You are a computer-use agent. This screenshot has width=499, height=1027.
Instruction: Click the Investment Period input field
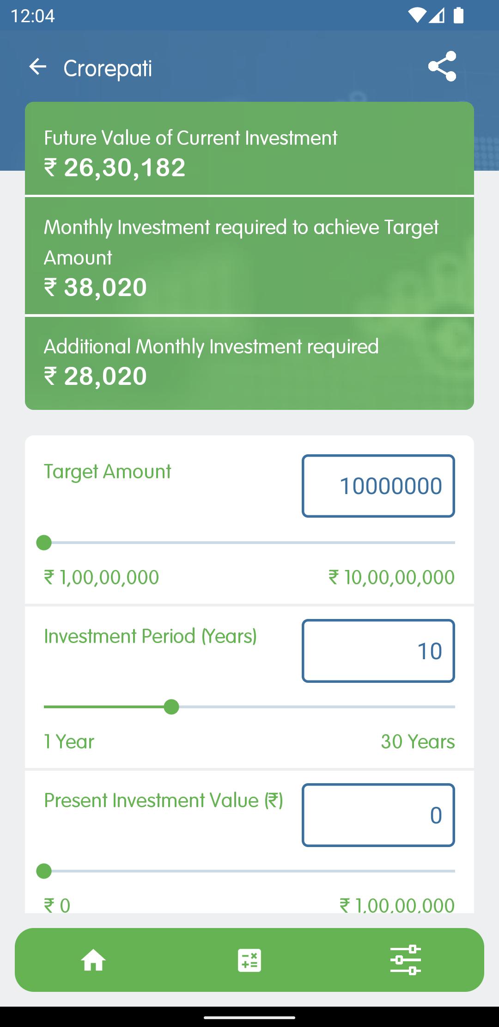pos(378,651)
